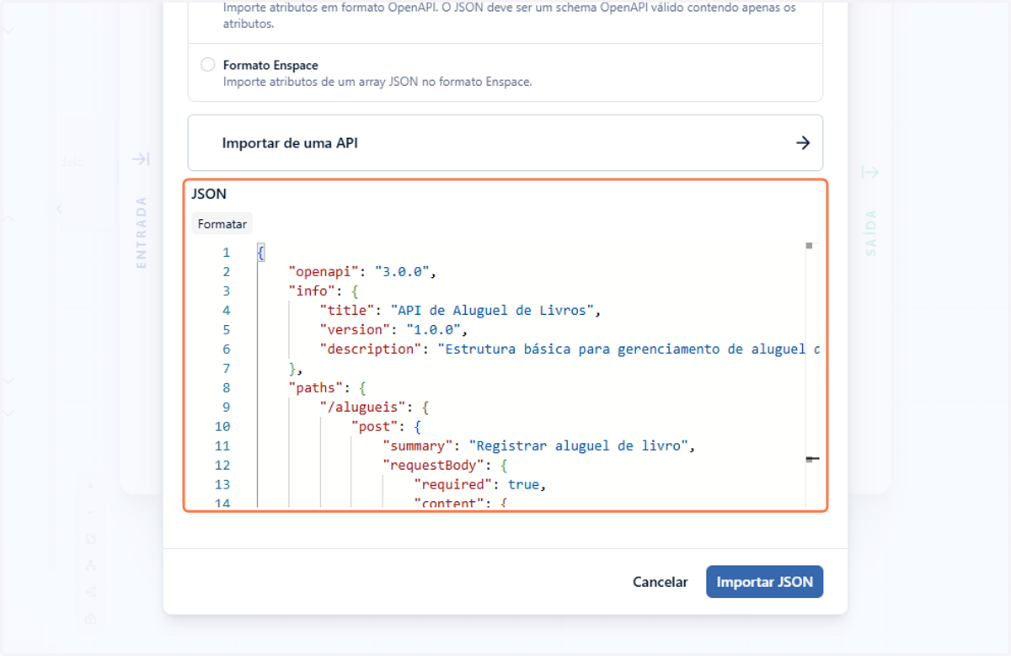1011x656 pixels.
Task: Click the "post" key on line 10
Action: pyautogui.click(x=374, y=427)
